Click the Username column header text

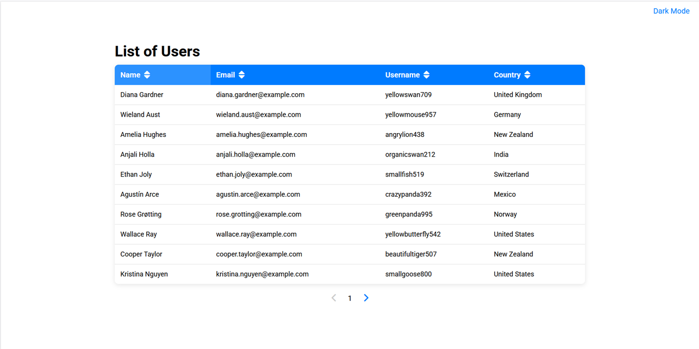402,75
